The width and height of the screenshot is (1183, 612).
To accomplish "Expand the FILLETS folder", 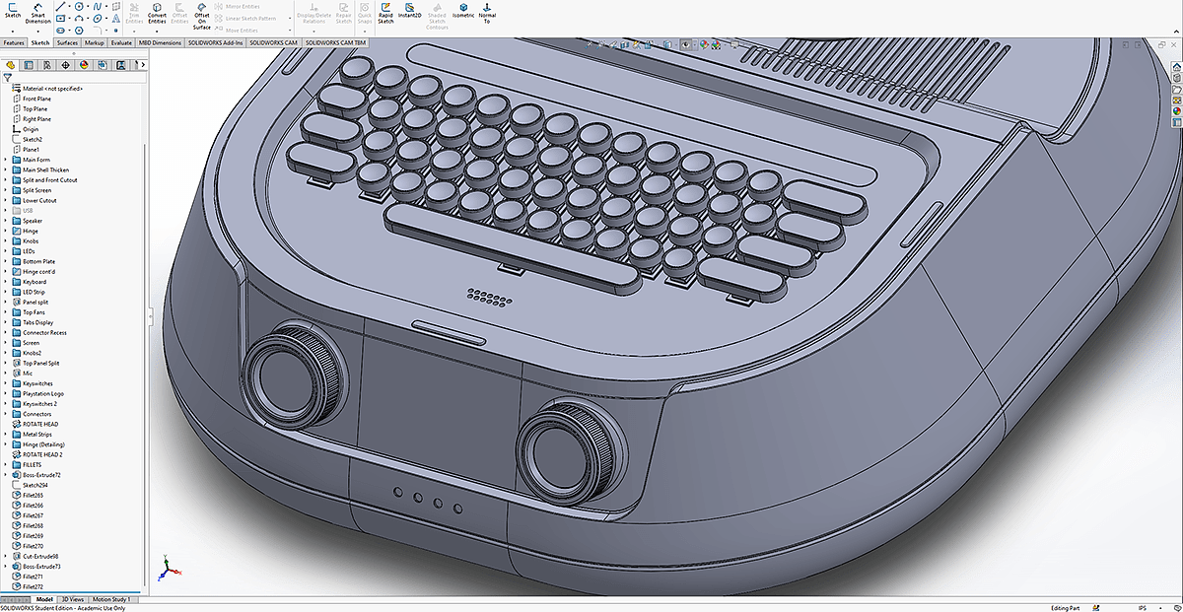I will [5, 464].
